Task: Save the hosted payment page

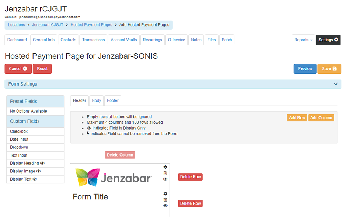Action: pos(329,69)
